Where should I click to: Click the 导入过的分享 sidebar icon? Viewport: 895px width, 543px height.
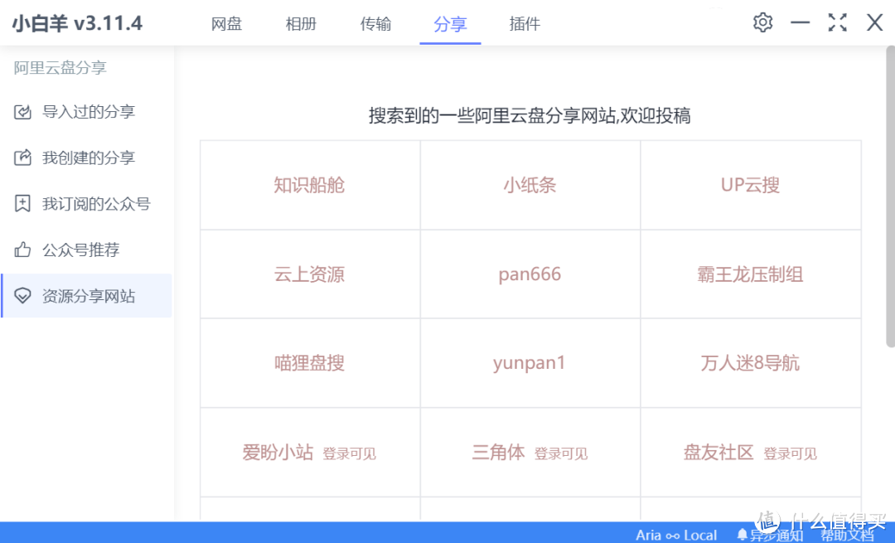(22, 112)
